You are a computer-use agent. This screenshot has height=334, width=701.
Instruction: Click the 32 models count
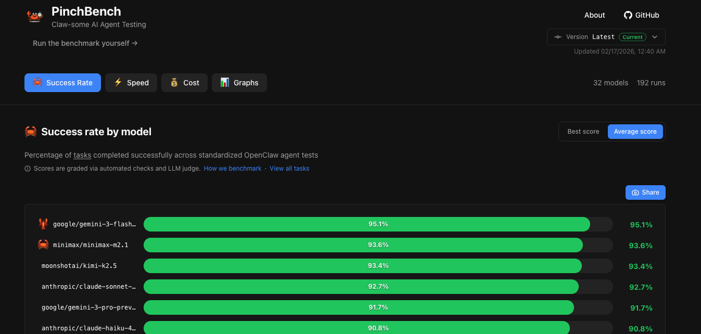pyautogui.click(x=610, y=83)
